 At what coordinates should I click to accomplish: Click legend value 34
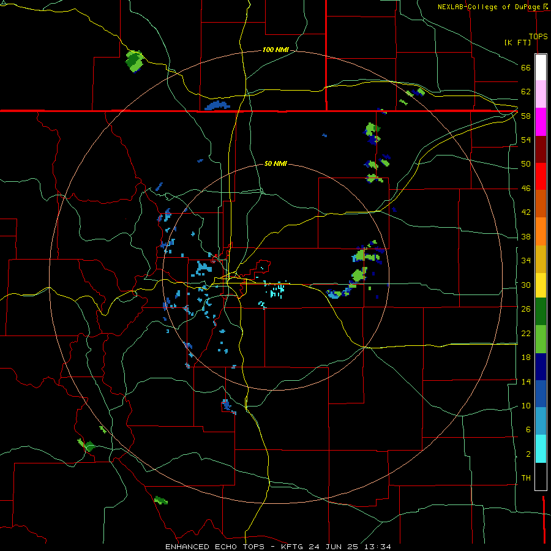526,261
